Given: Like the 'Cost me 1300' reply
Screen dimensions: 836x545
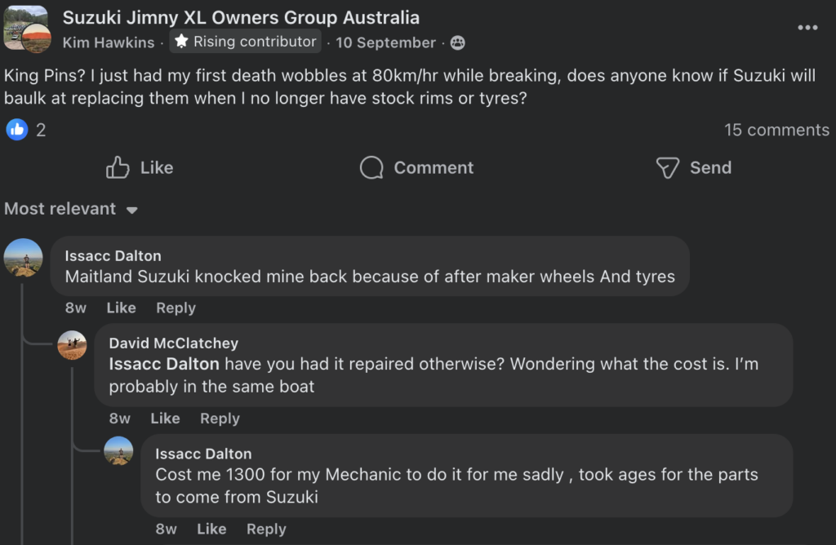Looking at the screenshot, I should point(211,529).
